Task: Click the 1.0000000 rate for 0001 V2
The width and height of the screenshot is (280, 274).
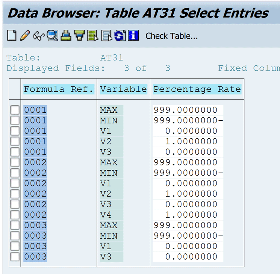Action: 188,141
